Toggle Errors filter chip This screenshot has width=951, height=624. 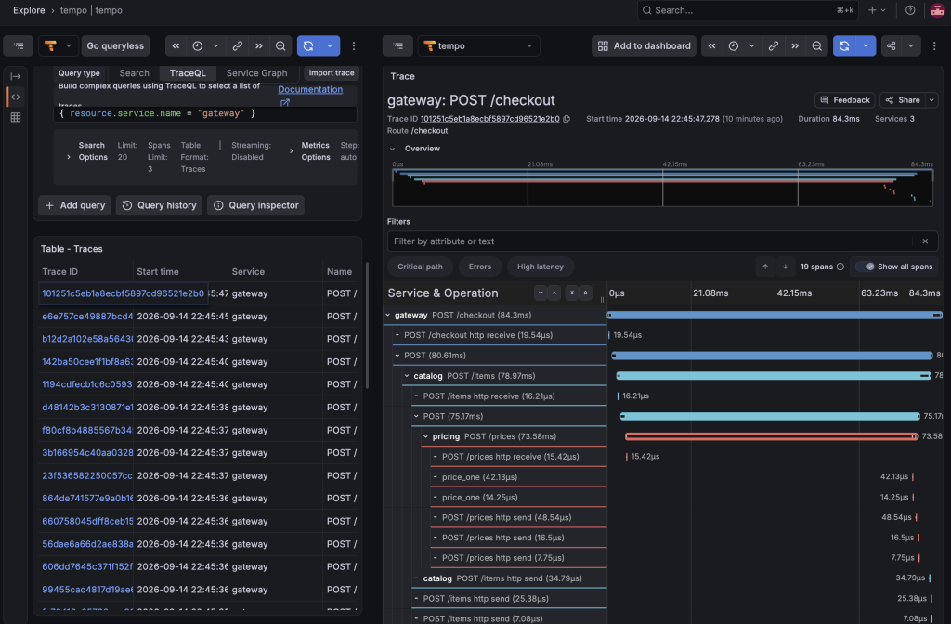pos(480,266)
